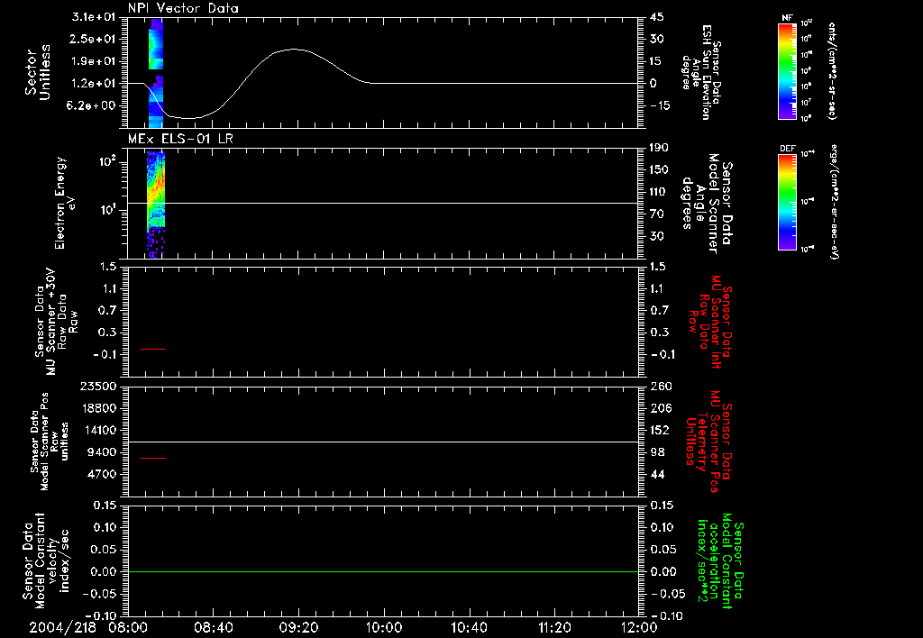This screenshot has height=638, width=923.
Task: Click the "2.5e+01" sector tick value
Action: click(x=94, y=39)
